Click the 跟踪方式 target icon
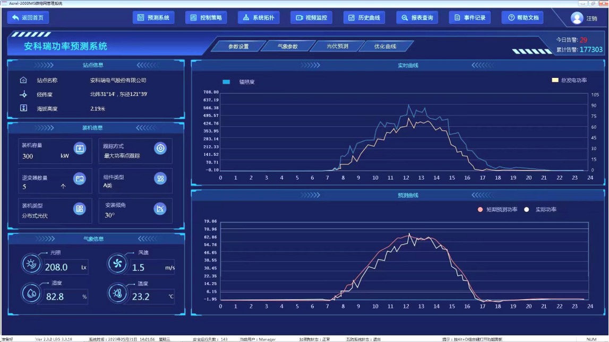This screenshot has width=609, height=342. tap(160, 148)
